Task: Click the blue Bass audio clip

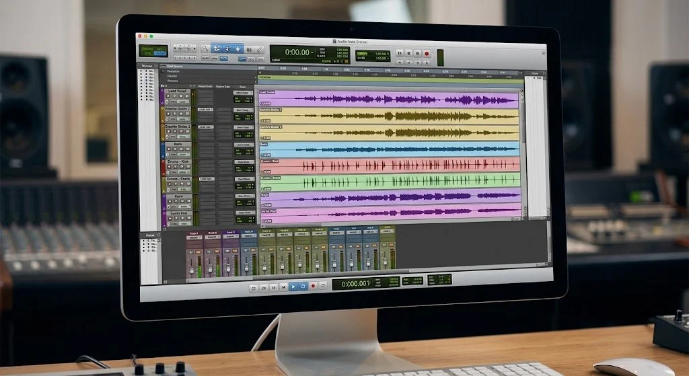Action: click(390, 149)
